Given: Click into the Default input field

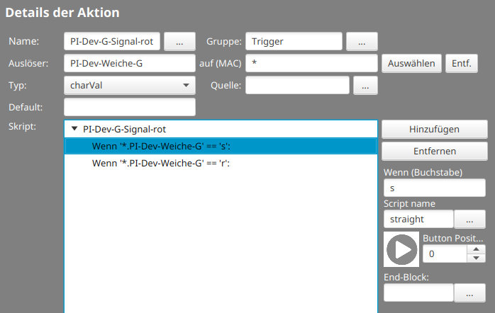Looking at the screenshot, I should click(129, 108).
